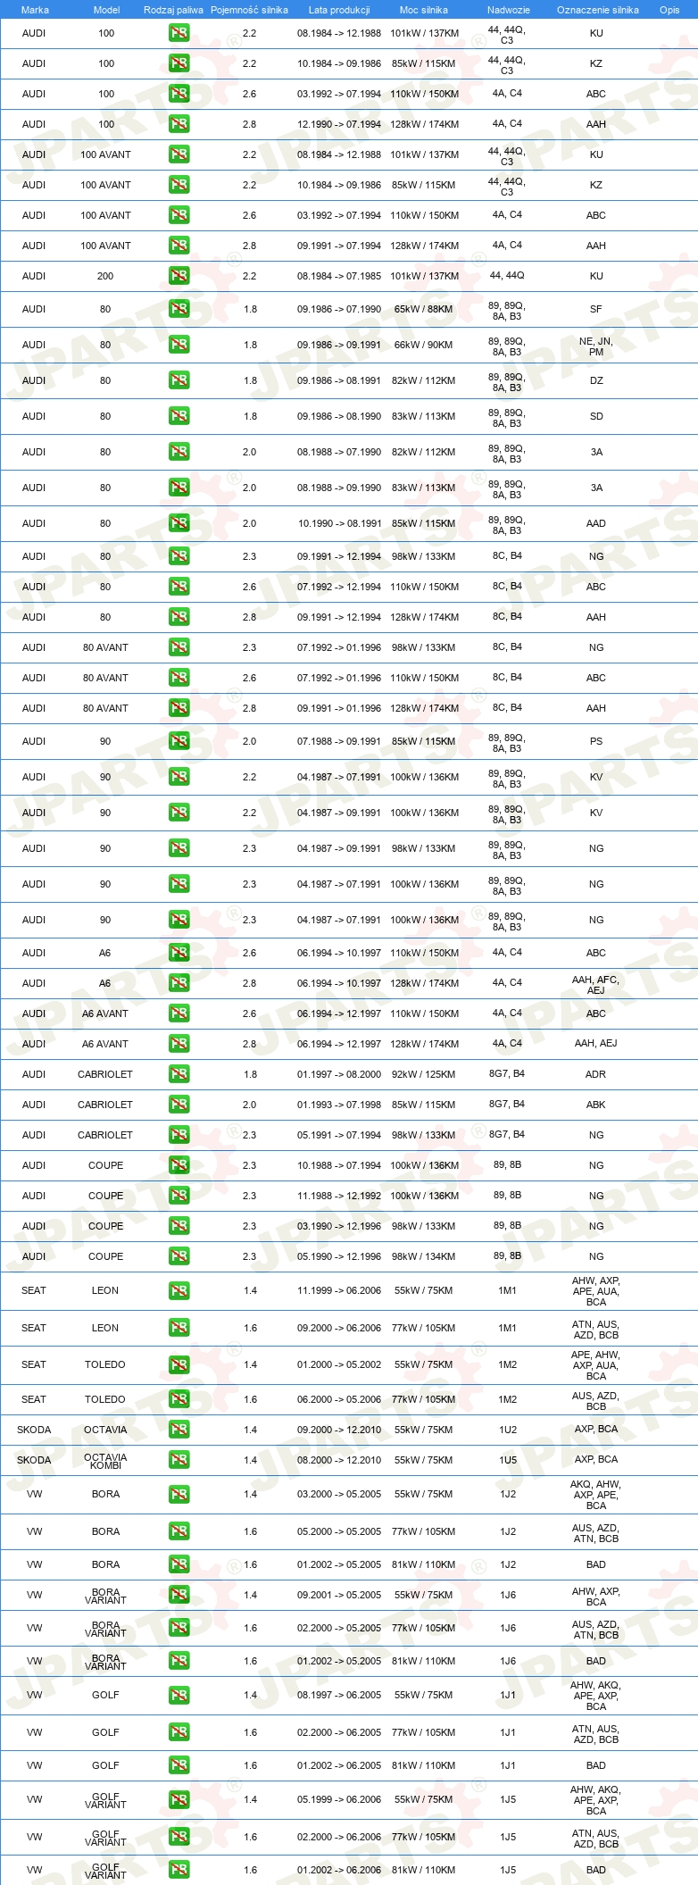The image size is (698, 1885).
Task: Click fuel icon in Audi A6 Avant 2.8 row
Action: 179,1044
